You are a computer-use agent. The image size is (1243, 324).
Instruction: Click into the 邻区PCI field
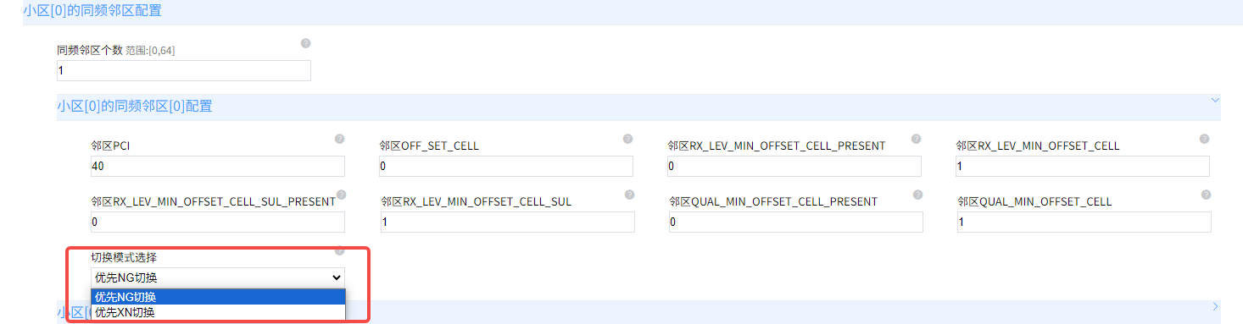coord(218,167)
